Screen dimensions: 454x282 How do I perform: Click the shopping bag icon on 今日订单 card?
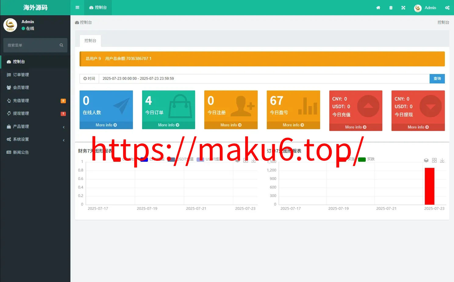(x=180, y=106)
